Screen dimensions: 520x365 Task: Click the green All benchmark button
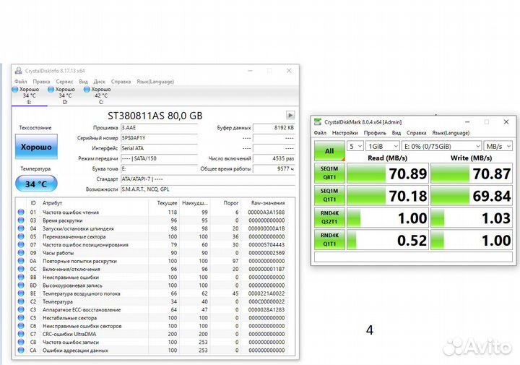click(329, 151)
